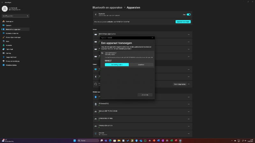Screen dimensions: 255x143
Task: Turn off the Bluetooth toggle switch
Action: pos(189,14)
